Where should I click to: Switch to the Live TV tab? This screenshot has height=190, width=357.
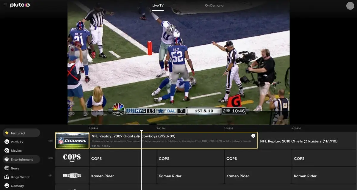pyautogui.click(x=158, y=5)
